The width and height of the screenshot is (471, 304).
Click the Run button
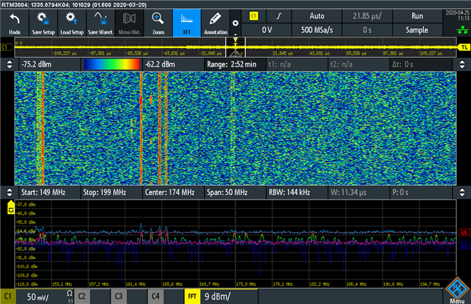pos(417,16)
